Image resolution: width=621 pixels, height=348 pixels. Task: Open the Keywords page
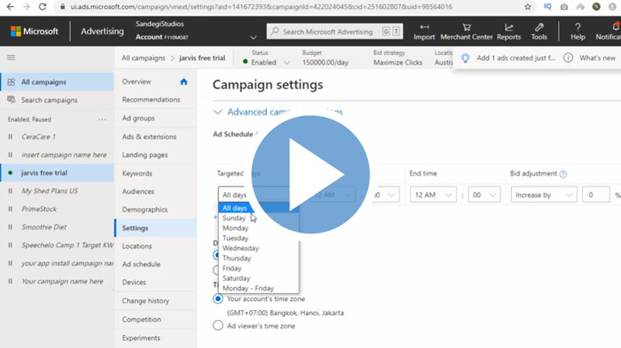point(137,173)
